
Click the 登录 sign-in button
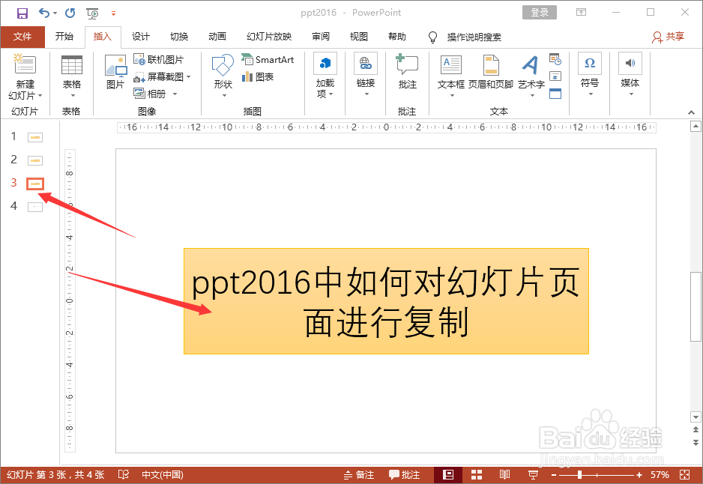pos(540,13)
